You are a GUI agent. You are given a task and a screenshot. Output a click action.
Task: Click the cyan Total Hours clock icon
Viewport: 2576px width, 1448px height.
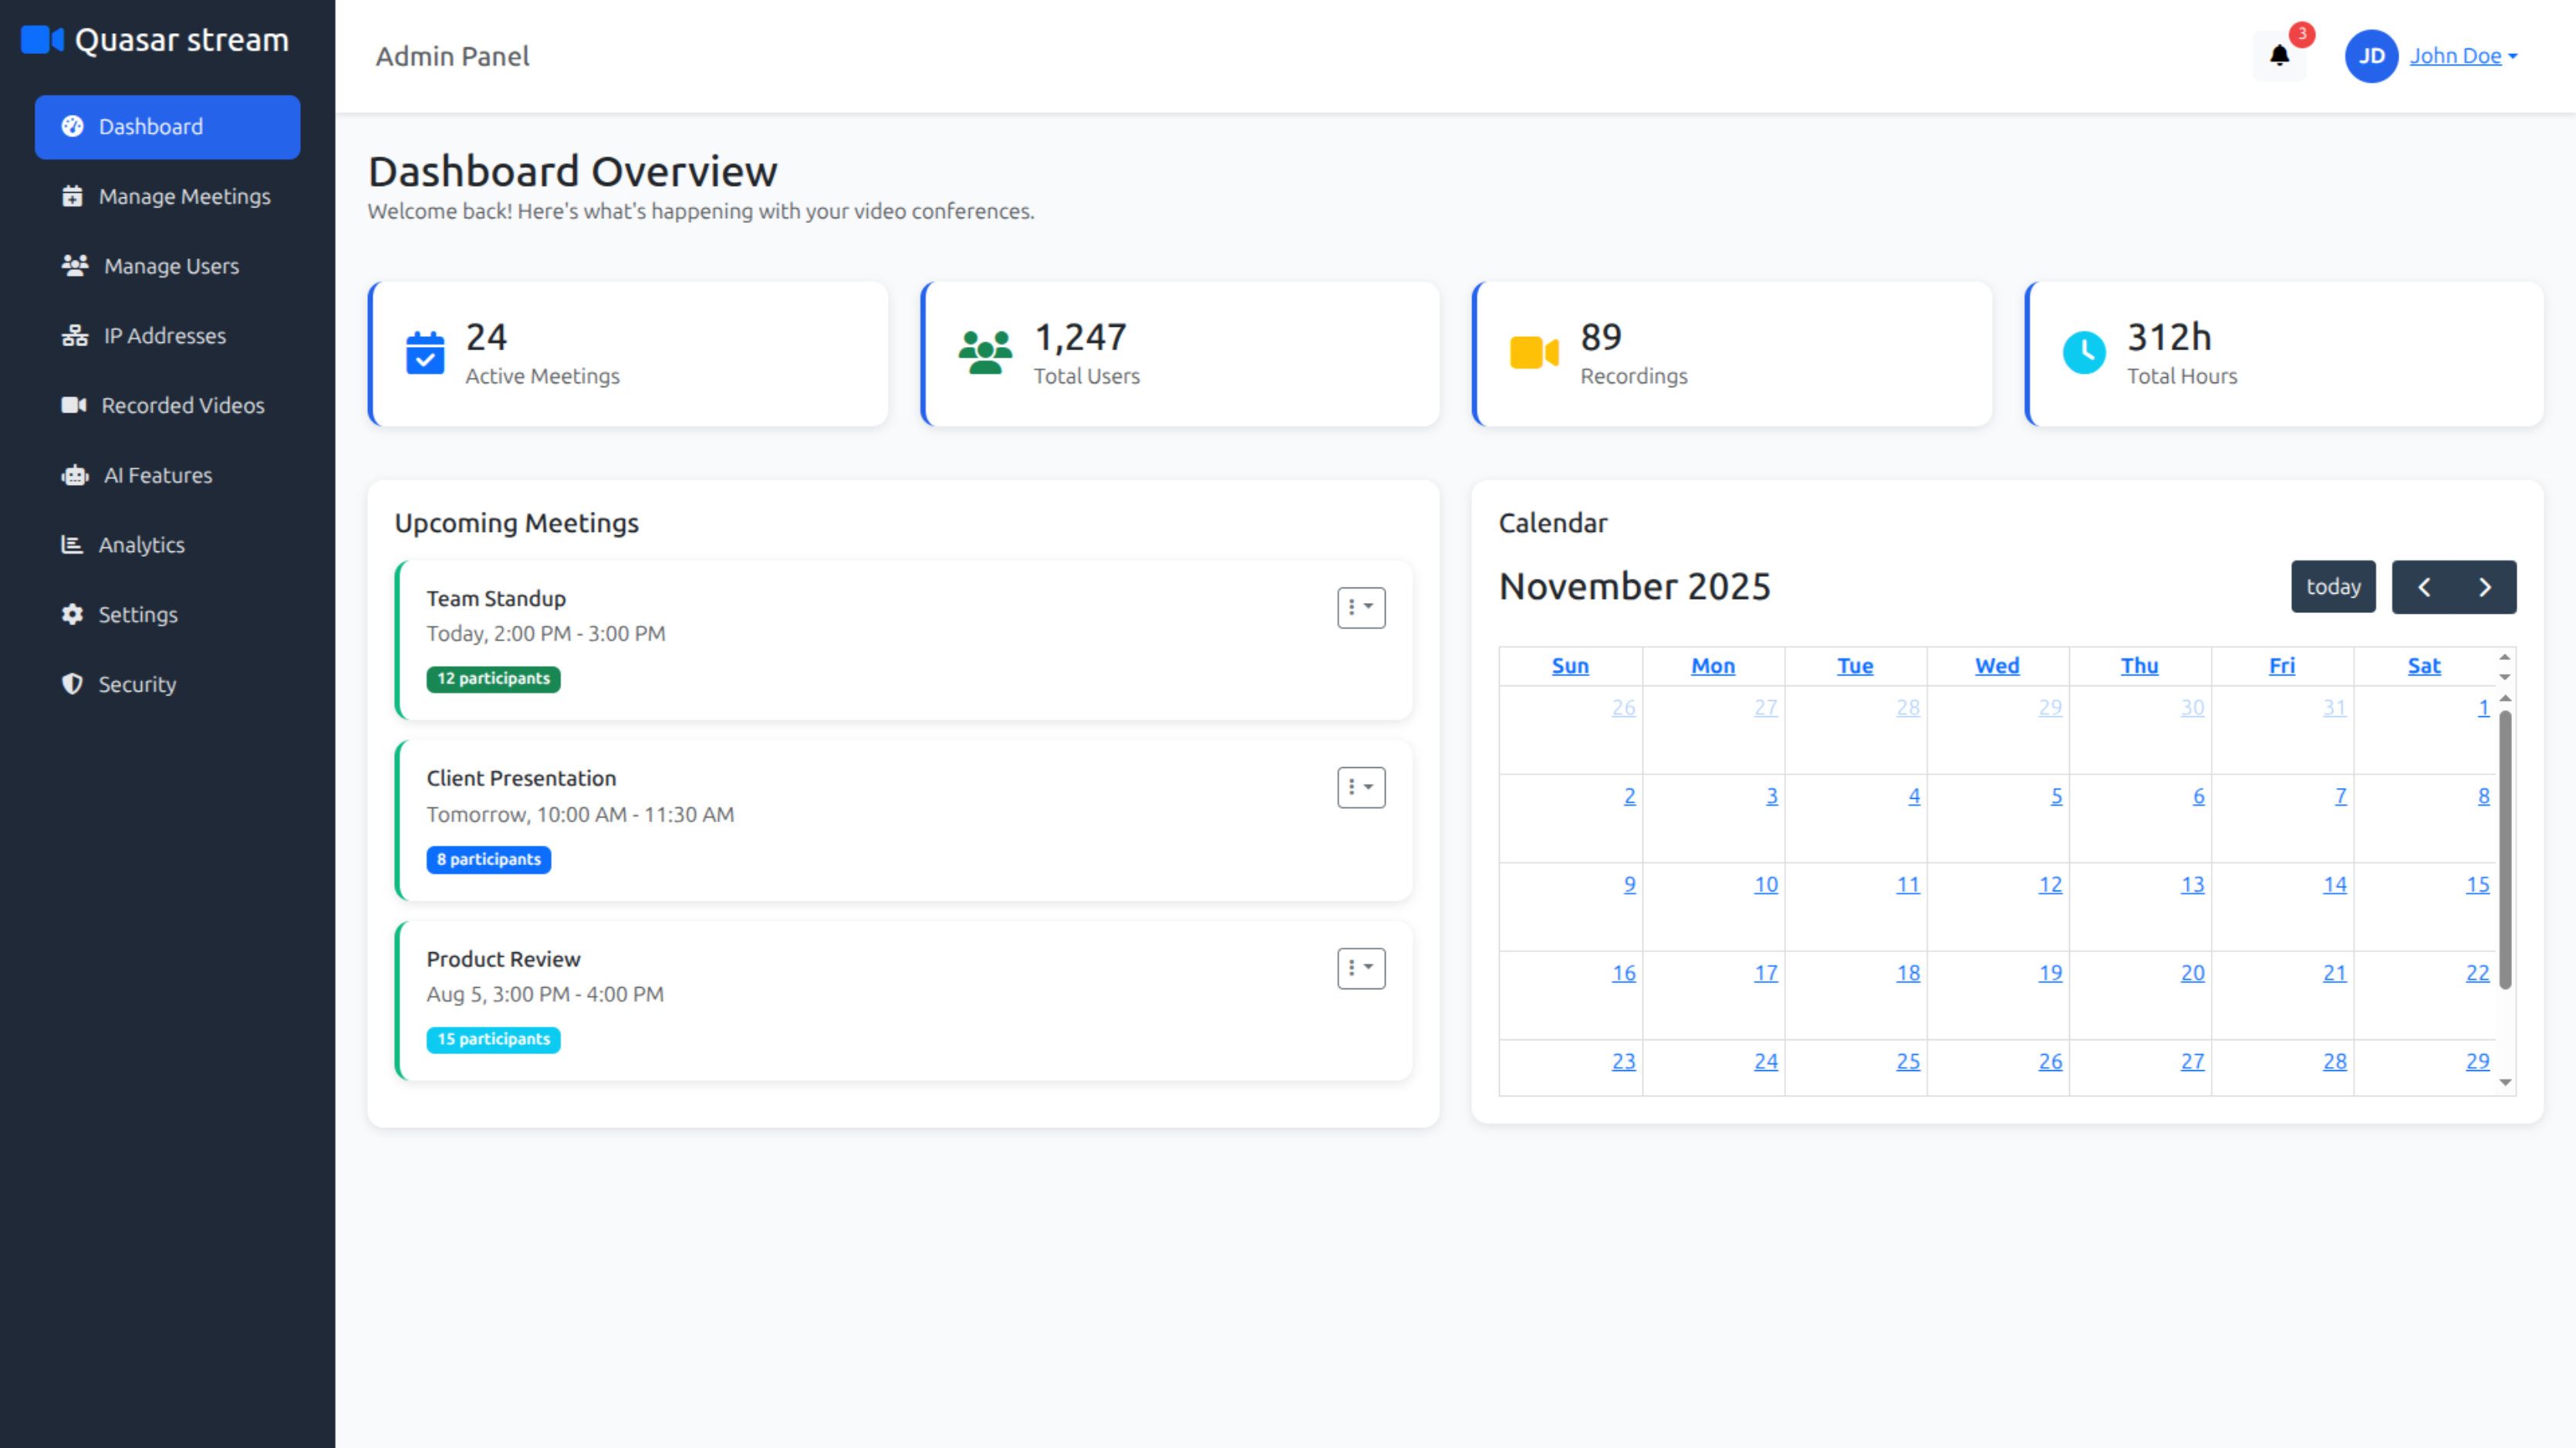[2084, 353]
